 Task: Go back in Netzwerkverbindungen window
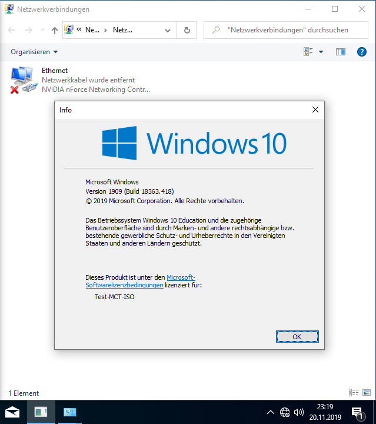[11, 30]
